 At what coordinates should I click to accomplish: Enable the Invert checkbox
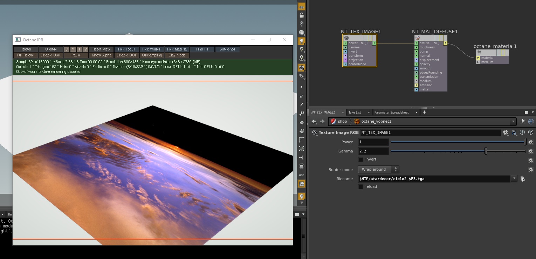coord(361,159)
